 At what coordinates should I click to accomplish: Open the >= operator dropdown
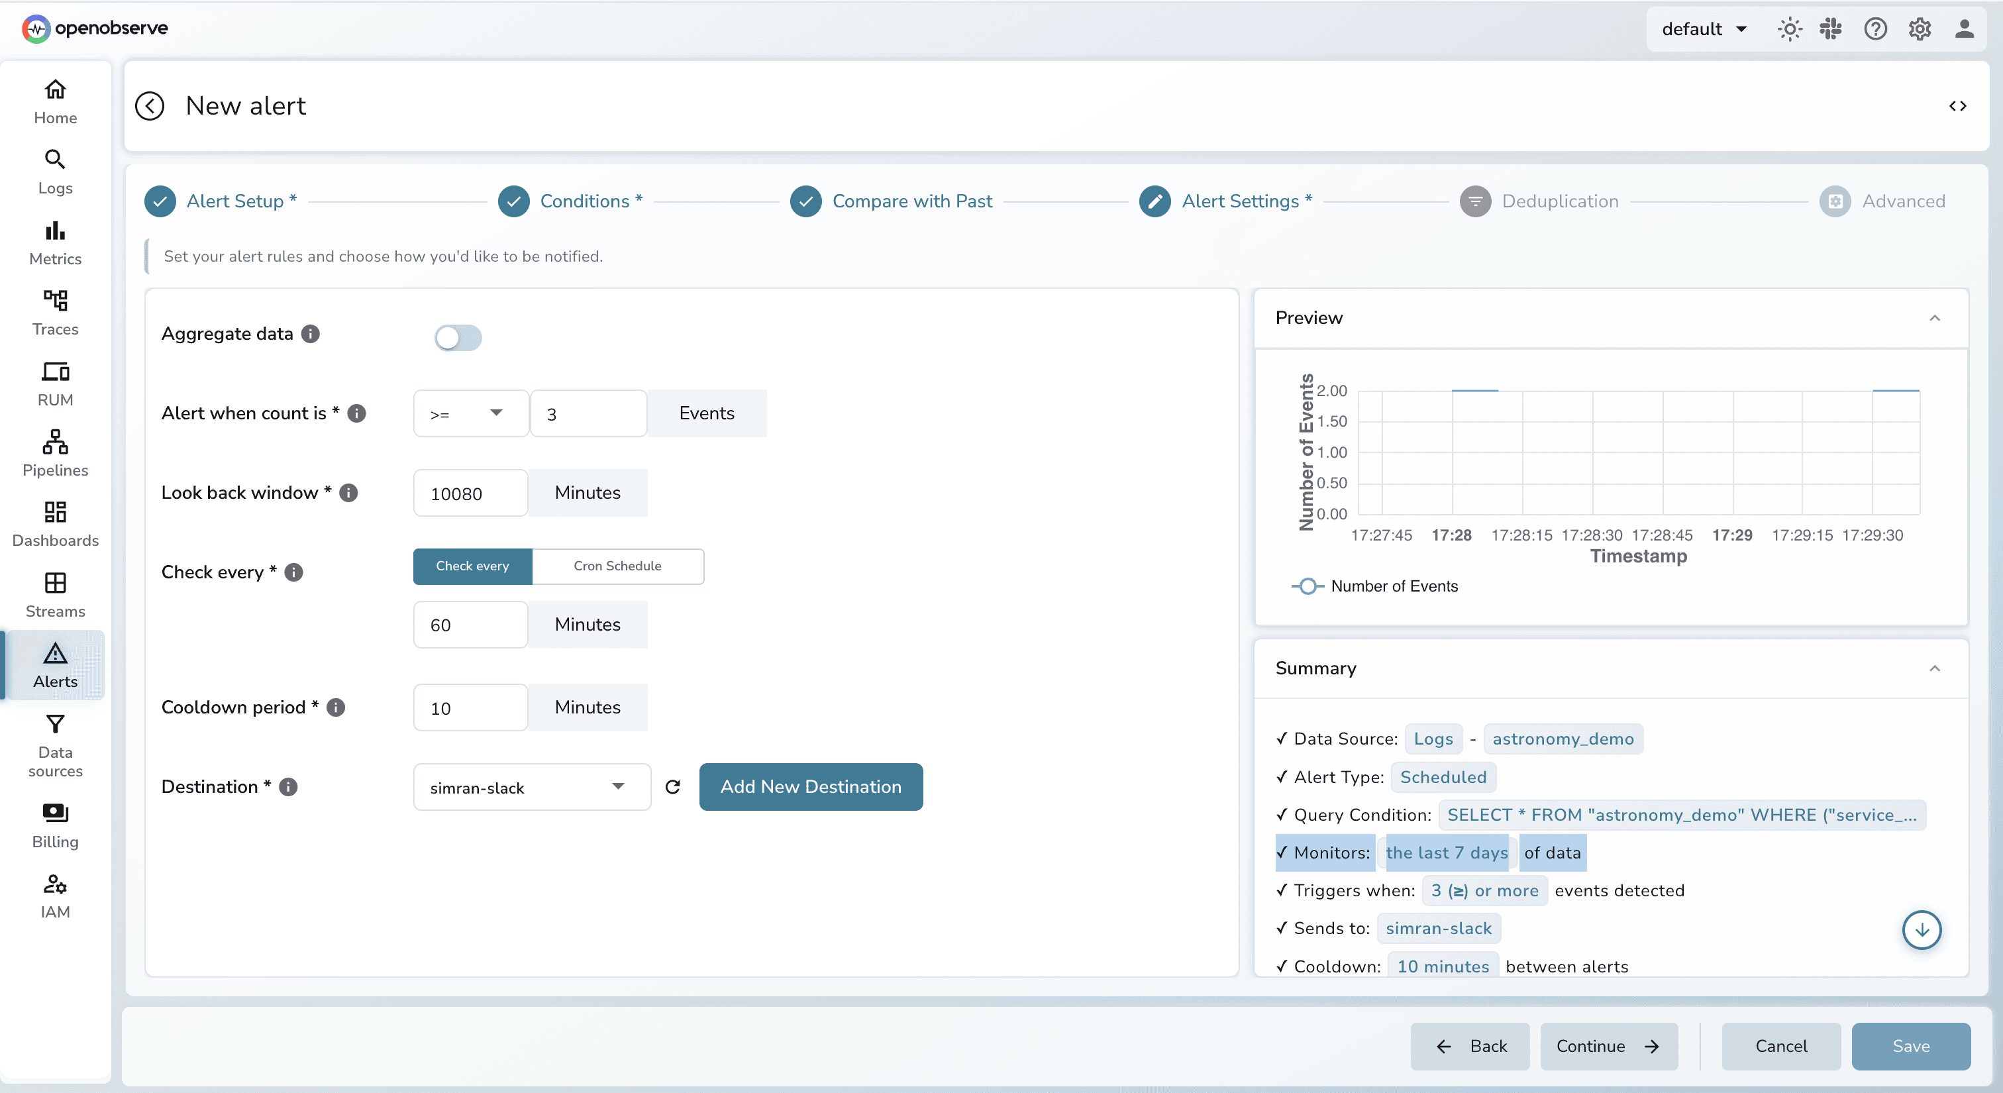coord(470,413)
